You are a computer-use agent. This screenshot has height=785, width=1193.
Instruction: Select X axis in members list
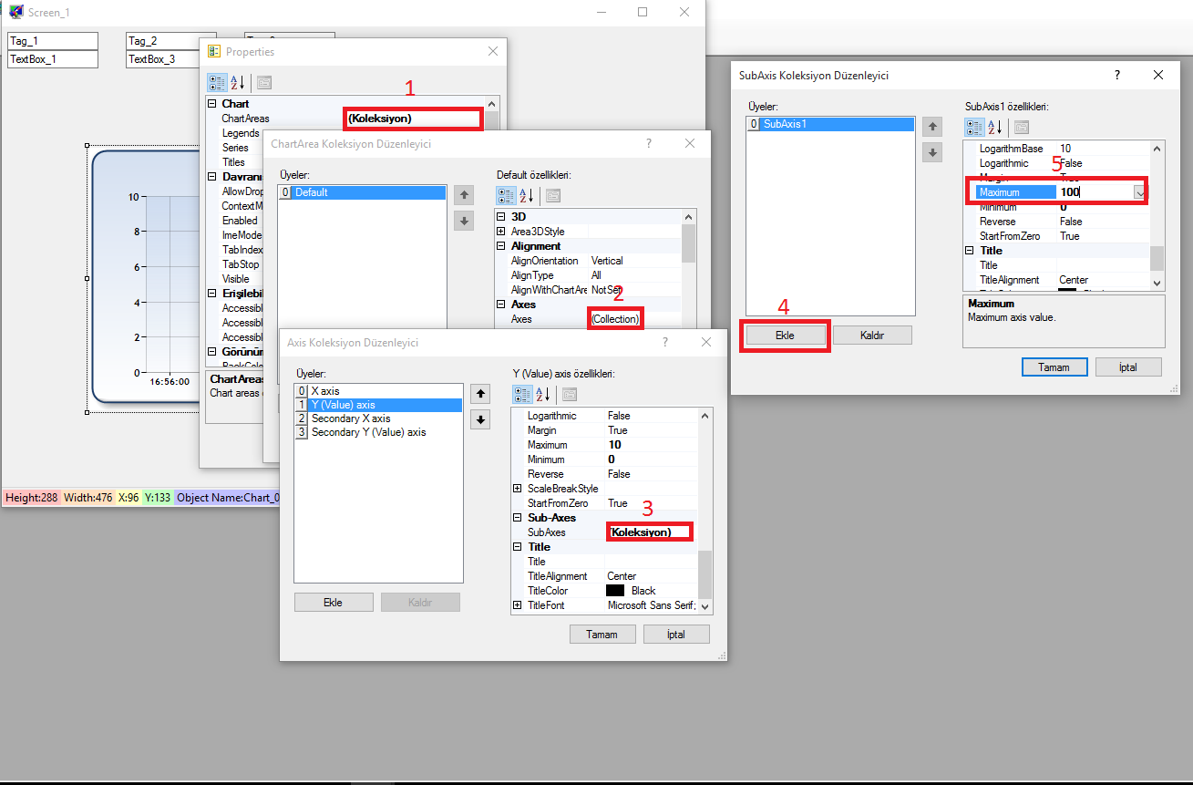(324, 391)
